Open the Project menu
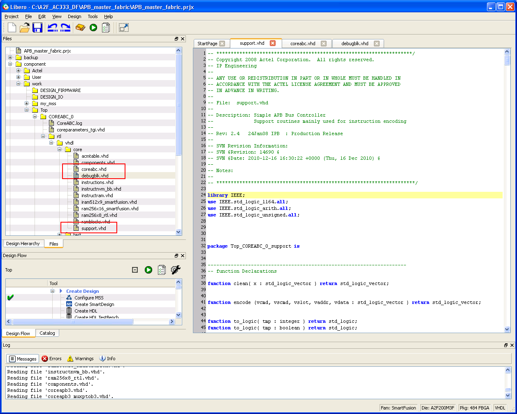 pyautogui.click(x=12, y=16)
